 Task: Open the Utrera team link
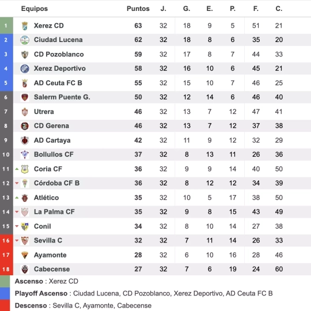coord(44,112)
